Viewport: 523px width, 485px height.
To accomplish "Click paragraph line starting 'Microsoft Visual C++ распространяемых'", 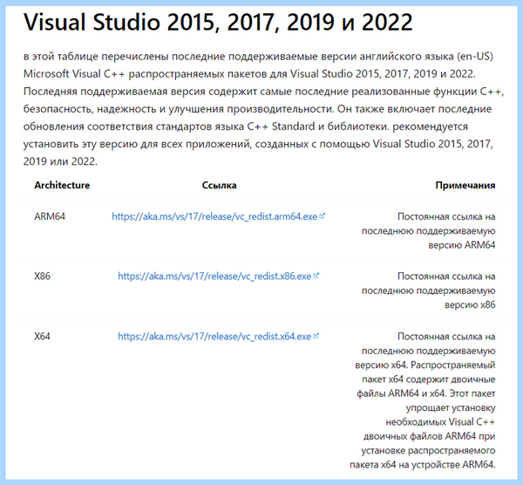I will coord(249,74).
